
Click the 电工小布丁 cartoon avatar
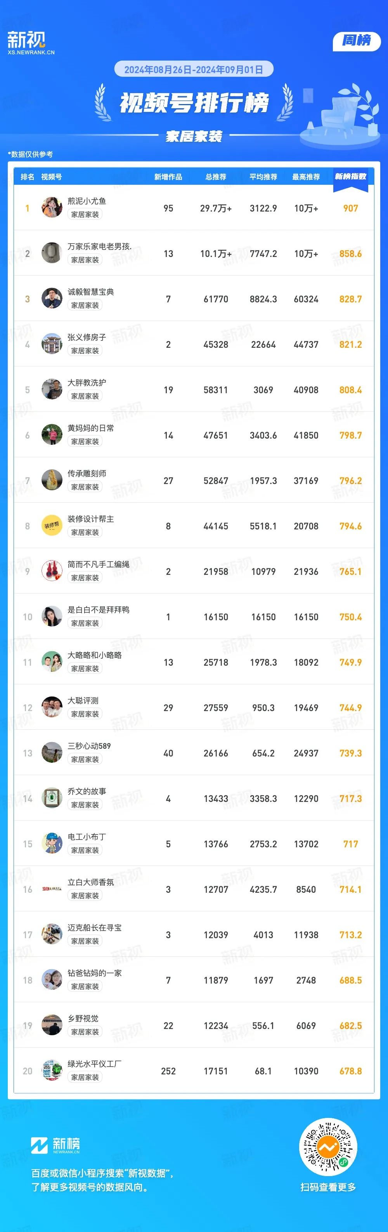(x=52, y=844)
